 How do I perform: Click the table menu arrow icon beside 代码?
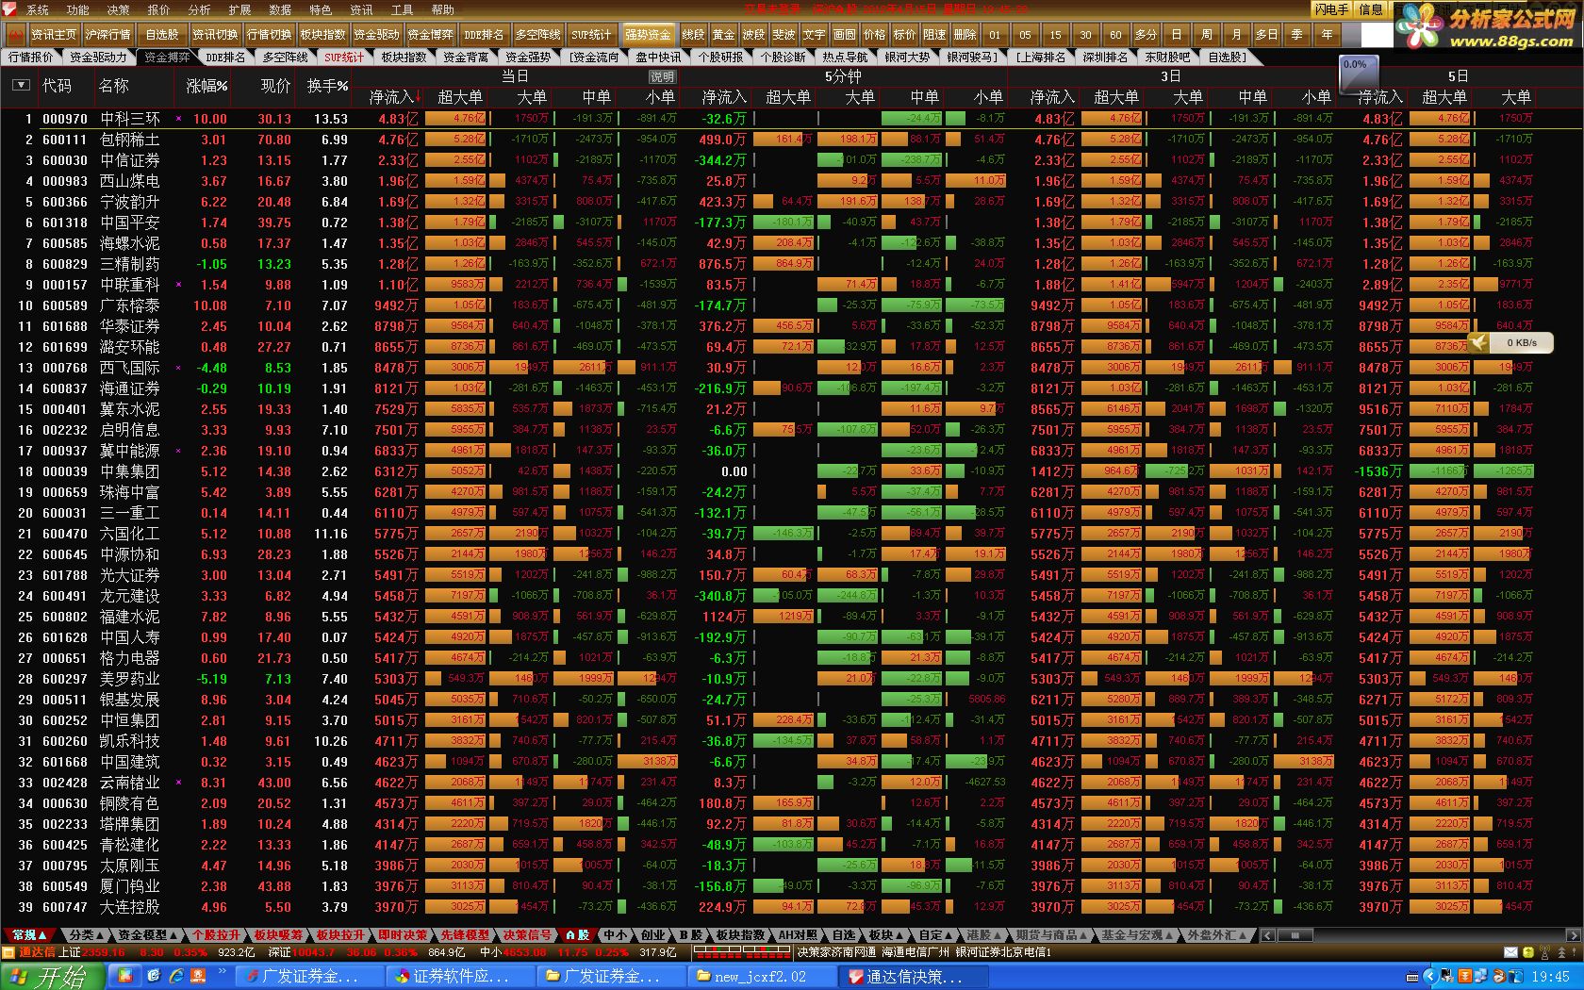21,86
